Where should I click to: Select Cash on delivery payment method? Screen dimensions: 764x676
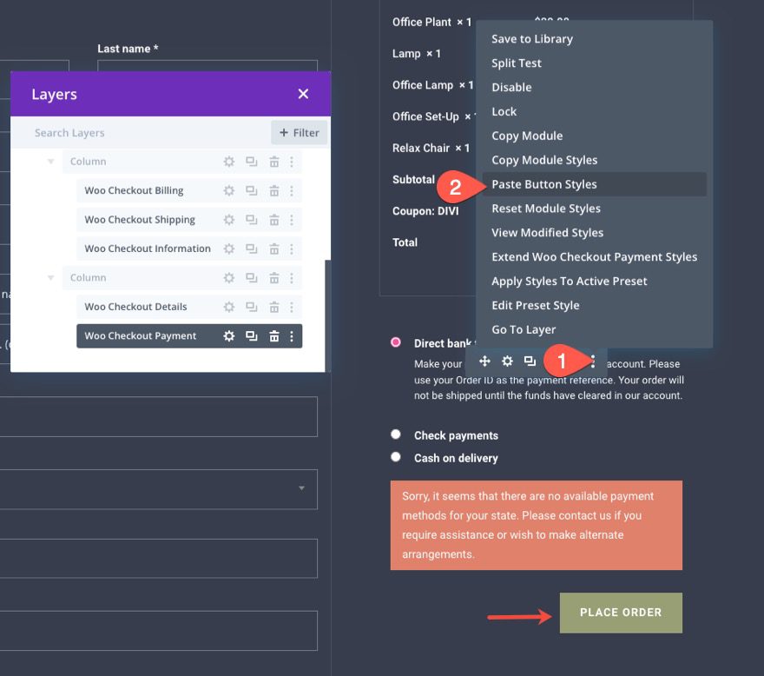coord(395,457)
